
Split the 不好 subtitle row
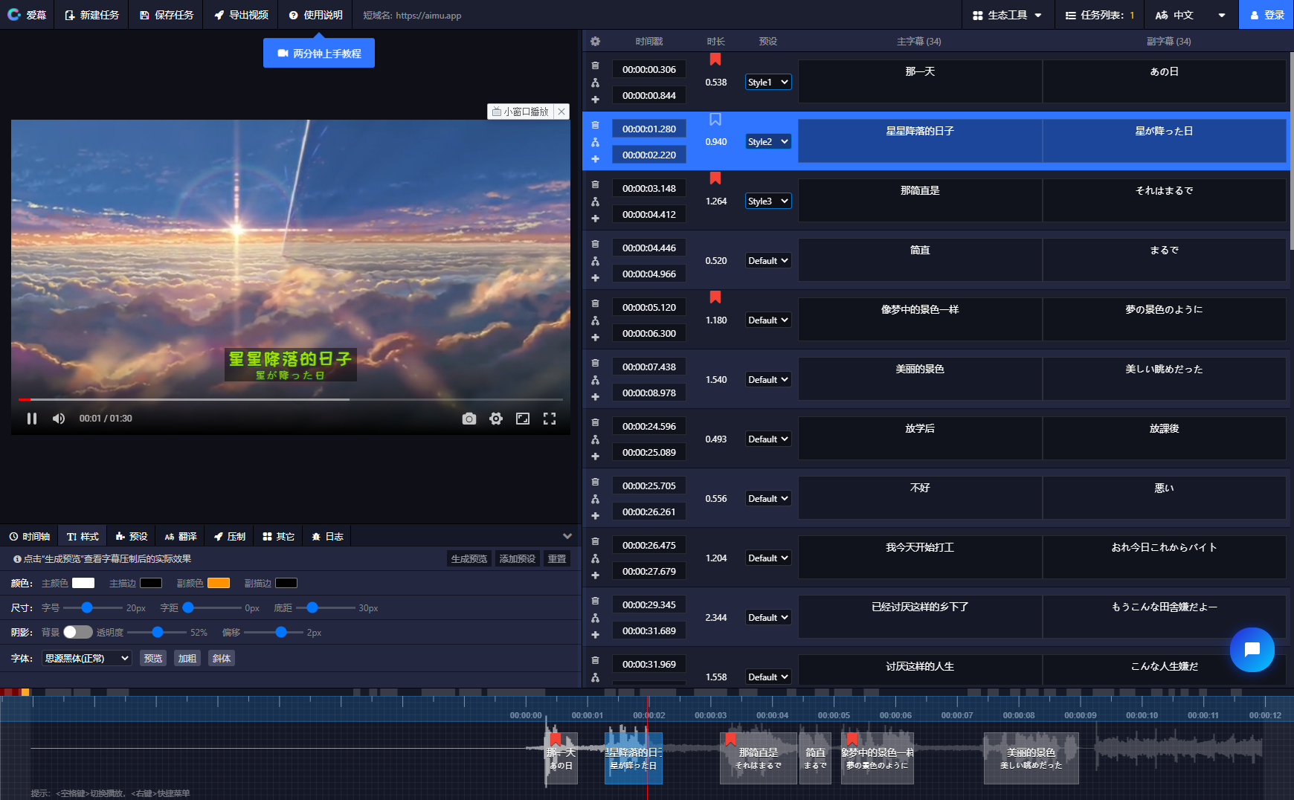point(595,499)
